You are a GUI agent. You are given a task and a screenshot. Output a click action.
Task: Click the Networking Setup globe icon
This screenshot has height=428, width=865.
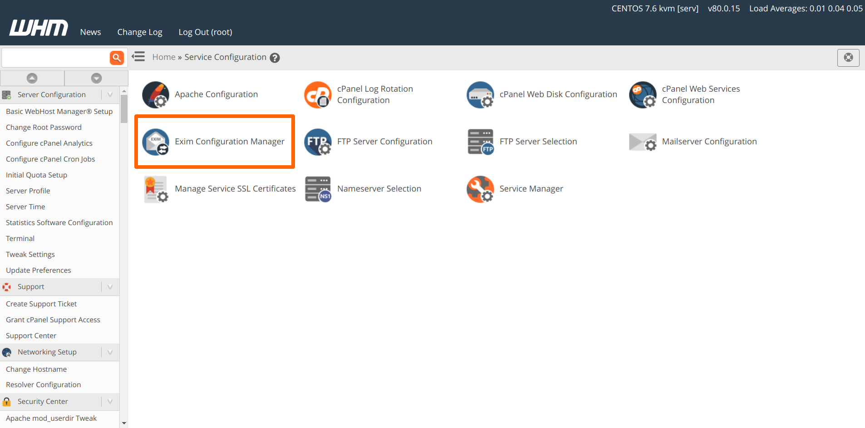coord(7,352)
